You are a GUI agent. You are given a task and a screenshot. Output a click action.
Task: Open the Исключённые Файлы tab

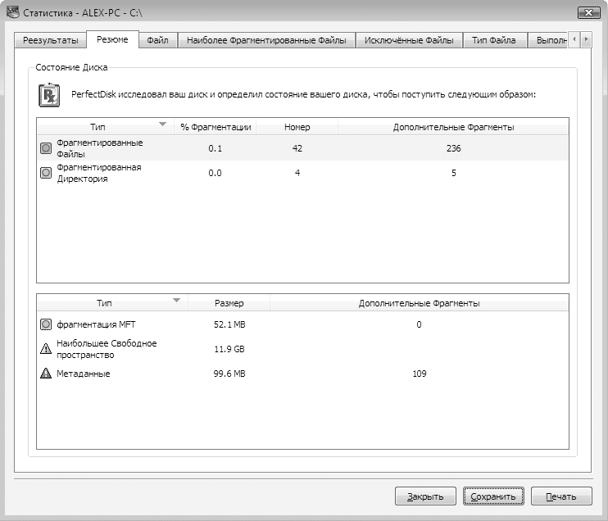(x=408, y=41)
